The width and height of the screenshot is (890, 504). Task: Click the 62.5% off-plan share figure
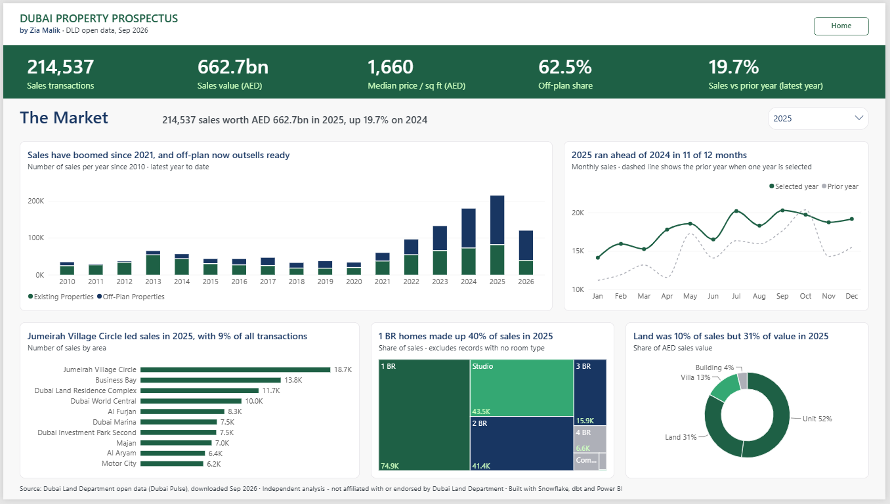[x=565, y=67]
